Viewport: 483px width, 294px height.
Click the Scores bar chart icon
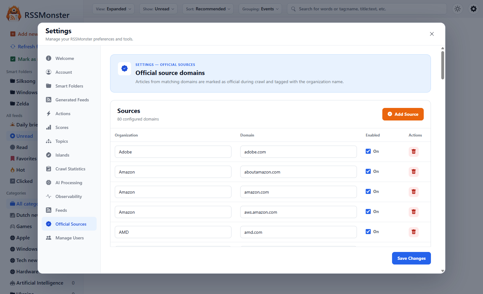coord(49,127)
